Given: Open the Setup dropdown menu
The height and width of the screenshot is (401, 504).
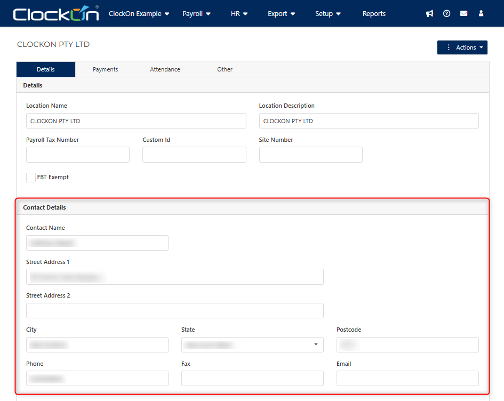Looking at the screenshot, I should [328, 14].
